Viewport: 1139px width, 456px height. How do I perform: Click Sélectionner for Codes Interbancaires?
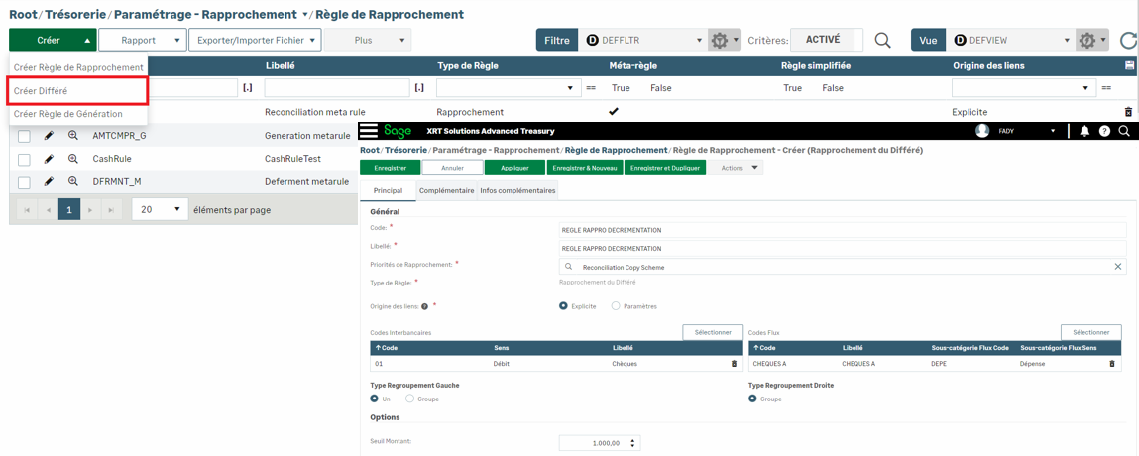(712, 332)
